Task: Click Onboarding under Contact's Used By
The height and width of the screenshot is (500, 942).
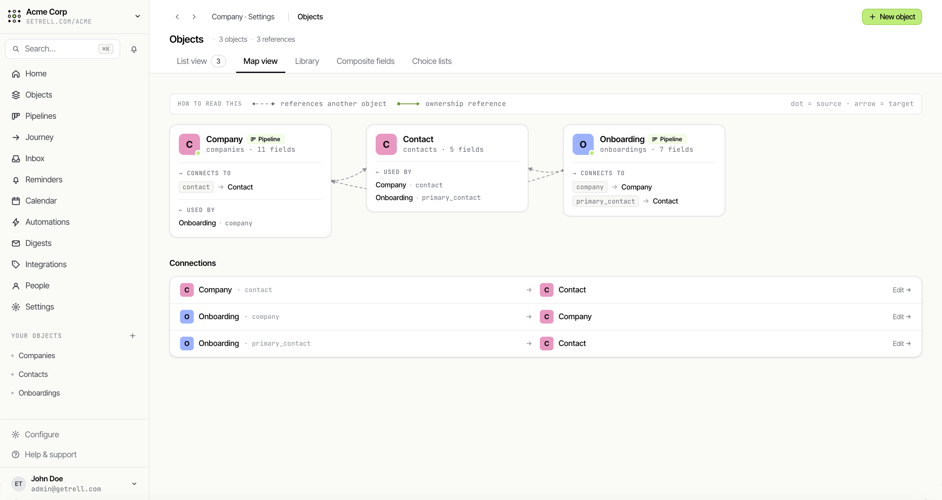Action: (x=394, y=198)
